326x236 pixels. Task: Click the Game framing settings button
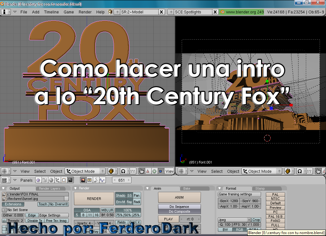[x=240, y=194]
